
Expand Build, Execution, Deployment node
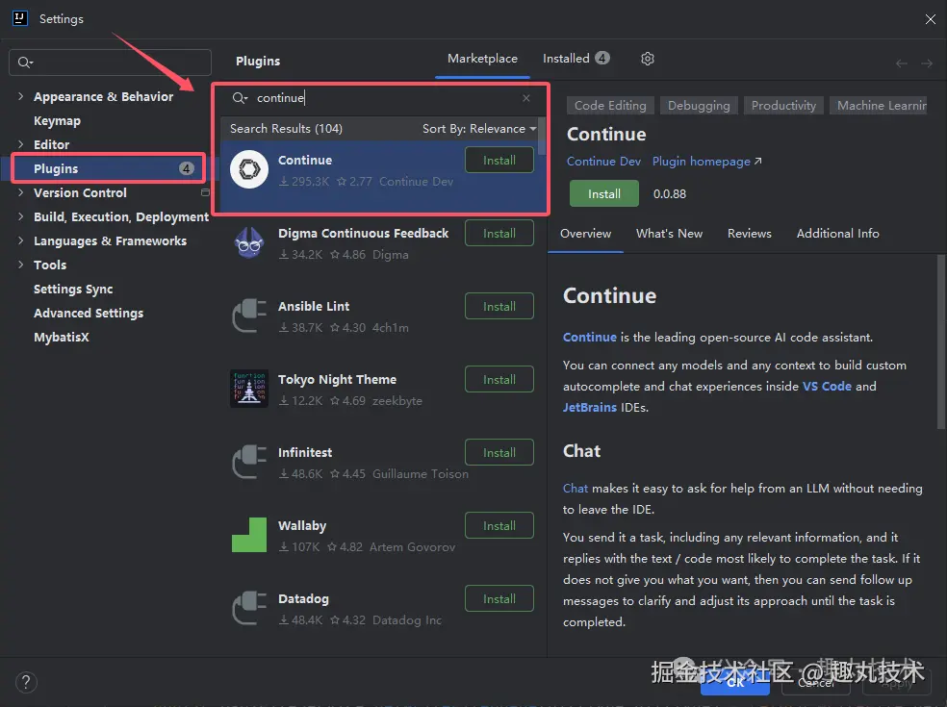(x=20, y=216)
